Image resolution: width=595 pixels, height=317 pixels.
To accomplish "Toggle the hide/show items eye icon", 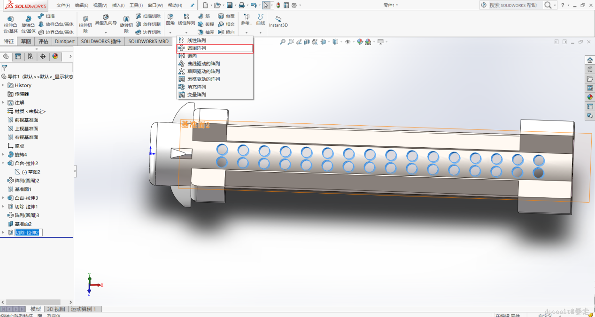I will 348,42.
